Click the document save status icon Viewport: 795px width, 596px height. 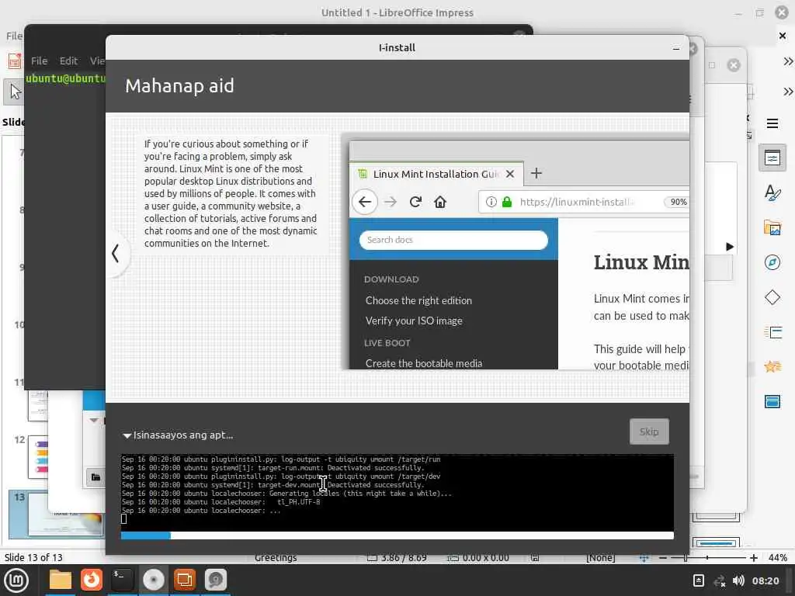click(x=535, y=558)
